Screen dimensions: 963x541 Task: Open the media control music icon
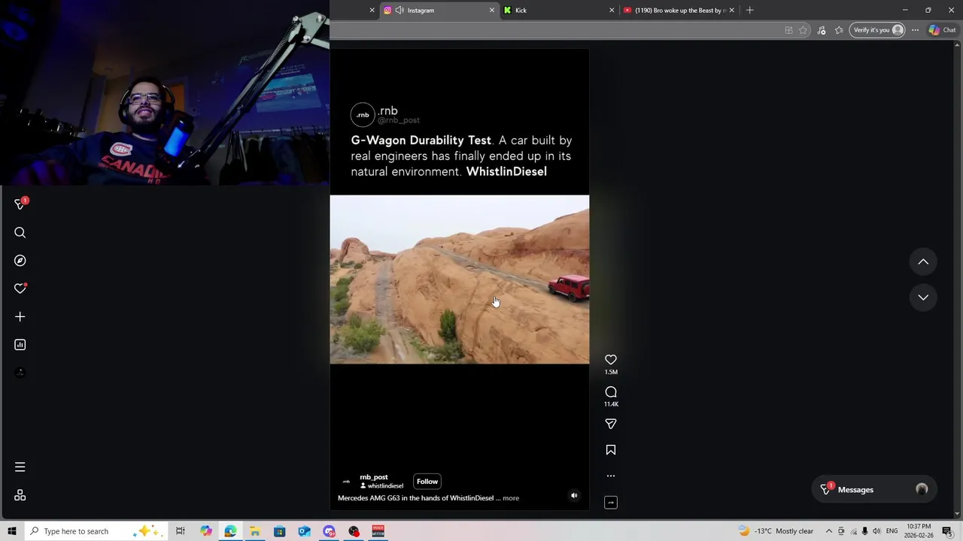tap(822, 30)
